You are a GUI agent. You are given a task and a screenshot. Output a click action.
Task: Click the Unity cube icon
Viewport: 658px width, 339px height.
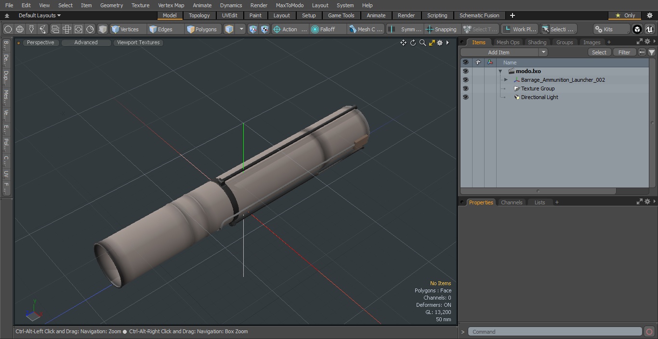coord(637,29)
